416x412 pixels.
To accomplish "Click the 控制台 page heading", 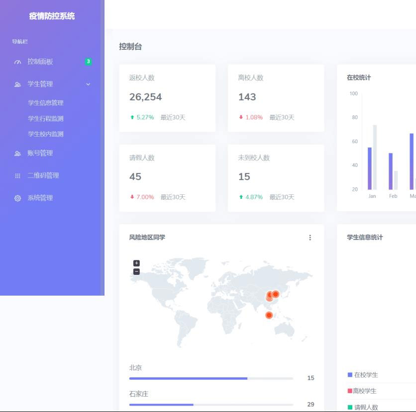I will coord(130,47).
